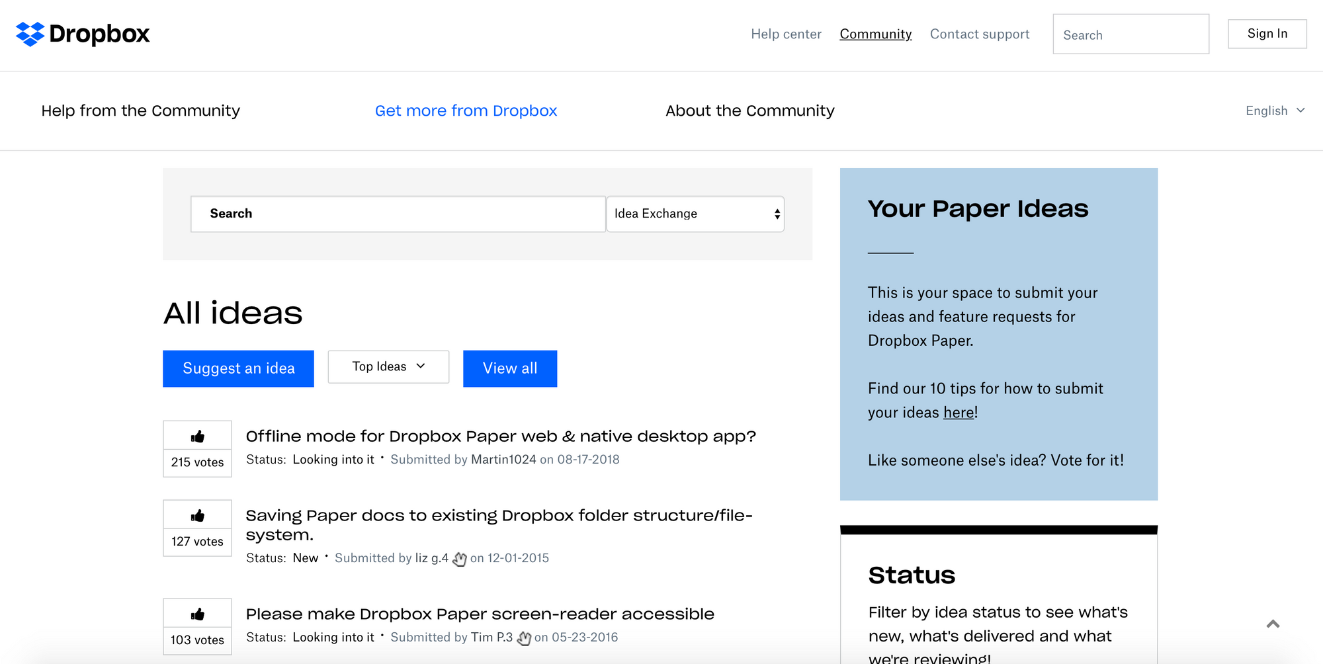
Task: Click the date 12-01-2015
Action: (518, 558)
